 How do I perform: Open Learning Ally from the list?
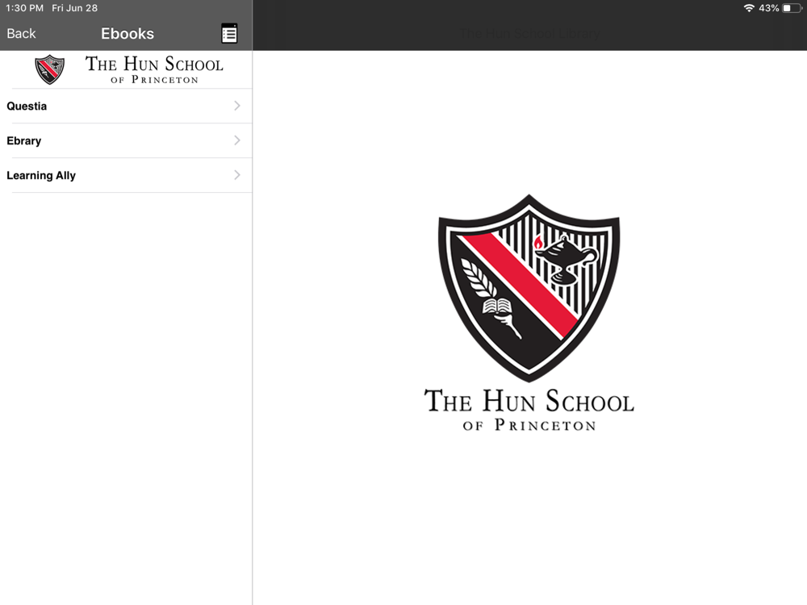(x=126, y=175)
